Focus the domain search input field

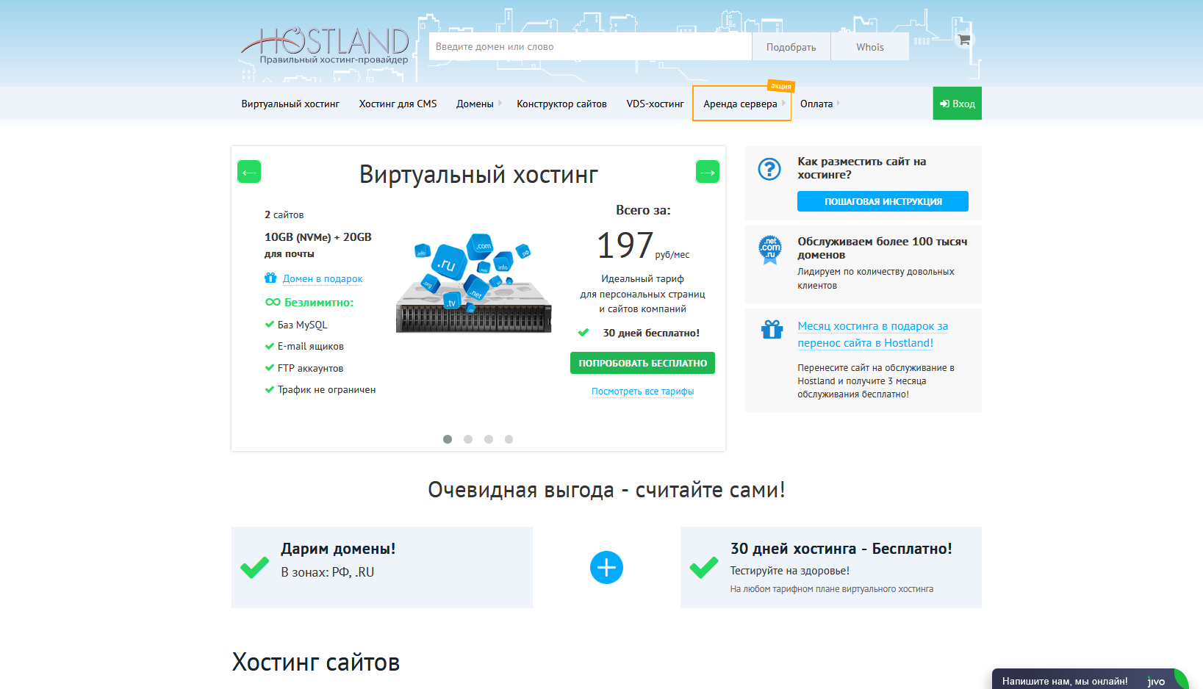pyautogui.click(x=590, y=46)
